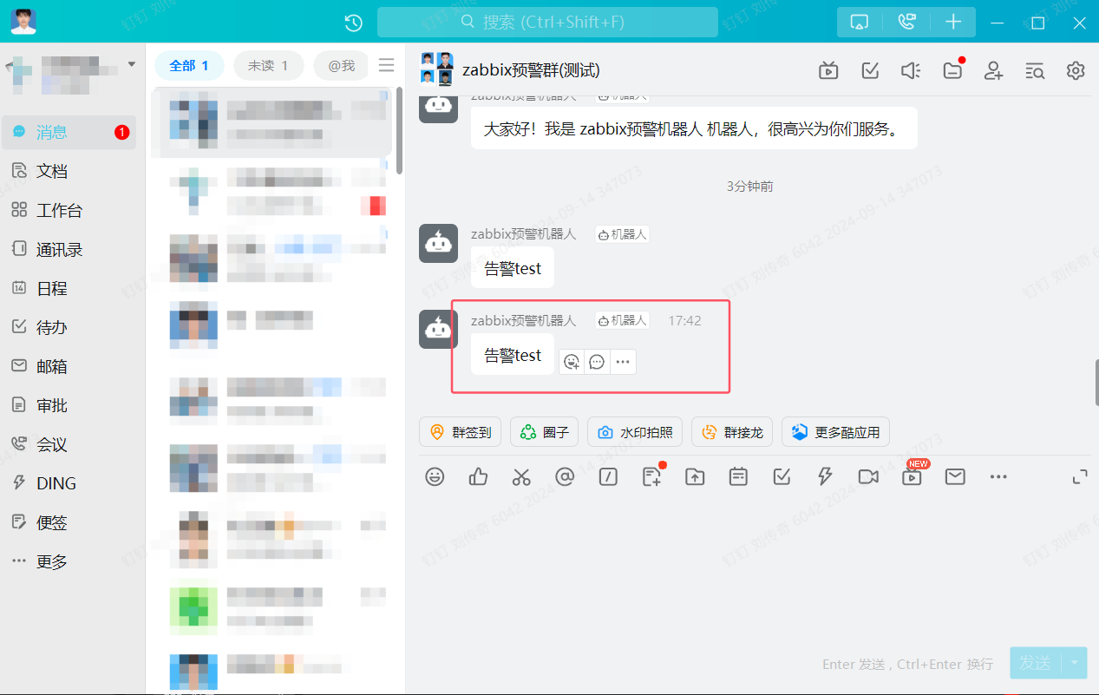Add a group member via header icon
1099x695 pixels.
pyautogui.click(x=993, y=70)
